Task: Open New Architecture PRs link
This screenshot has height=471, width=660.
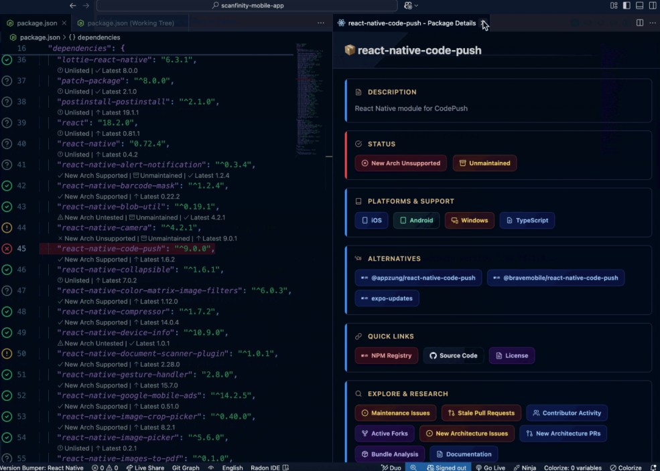Action: (564, 434)
